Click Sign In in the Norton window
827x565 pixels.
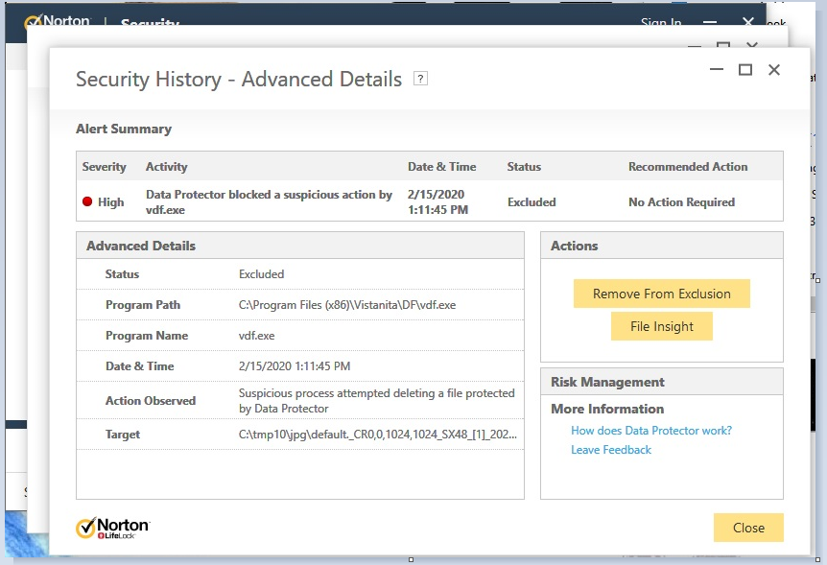(660, 23)
